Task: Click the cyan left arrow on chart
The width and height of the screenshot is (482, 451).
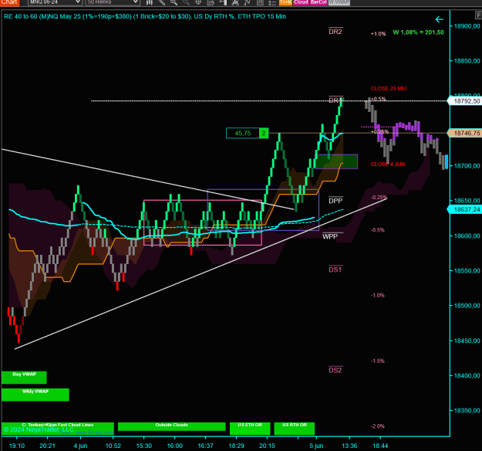Action: point(440,20)
